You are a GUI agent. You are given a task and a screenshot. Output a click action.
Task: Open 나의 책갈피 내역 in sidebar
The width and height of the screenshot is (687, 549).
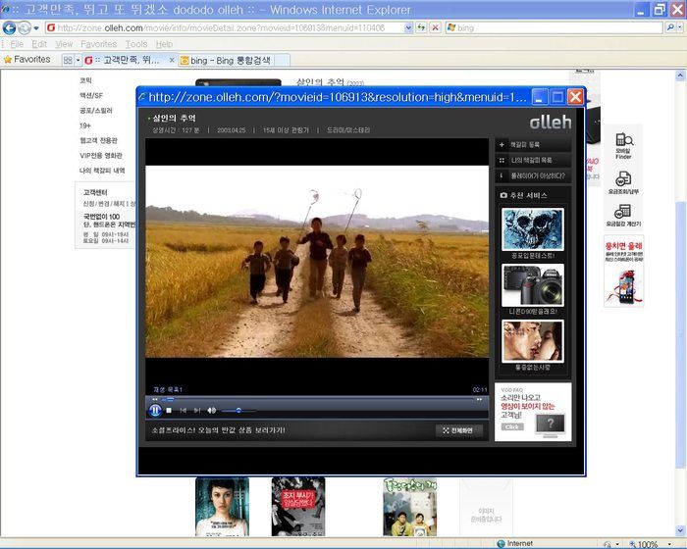click(x=102, y=171)
